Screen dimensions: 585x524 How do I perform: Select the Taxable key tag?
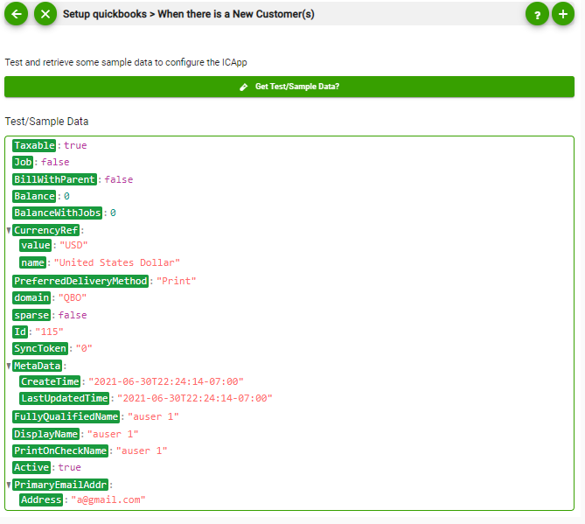tap(34, 145)
